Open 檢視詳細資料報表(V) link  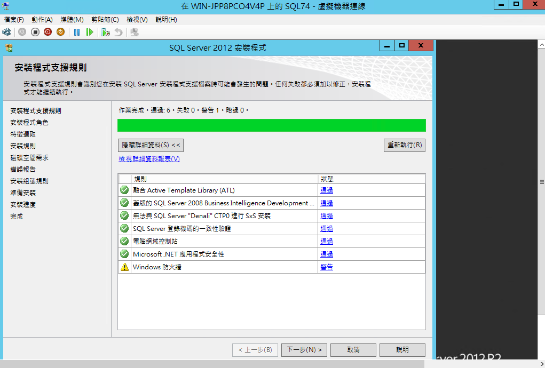[x=149, y=158]
